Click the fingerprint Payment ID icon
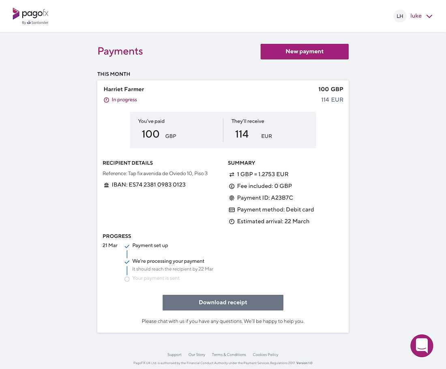446x369 pixels. click(232, 198)
